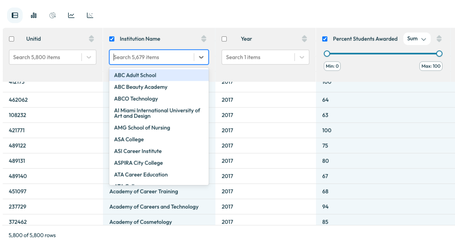Image resolution: width=455 pixels, height=243 pixels.
Task: Uncheck the Institution Name checkbox
Action: click(x=112, y=39)
